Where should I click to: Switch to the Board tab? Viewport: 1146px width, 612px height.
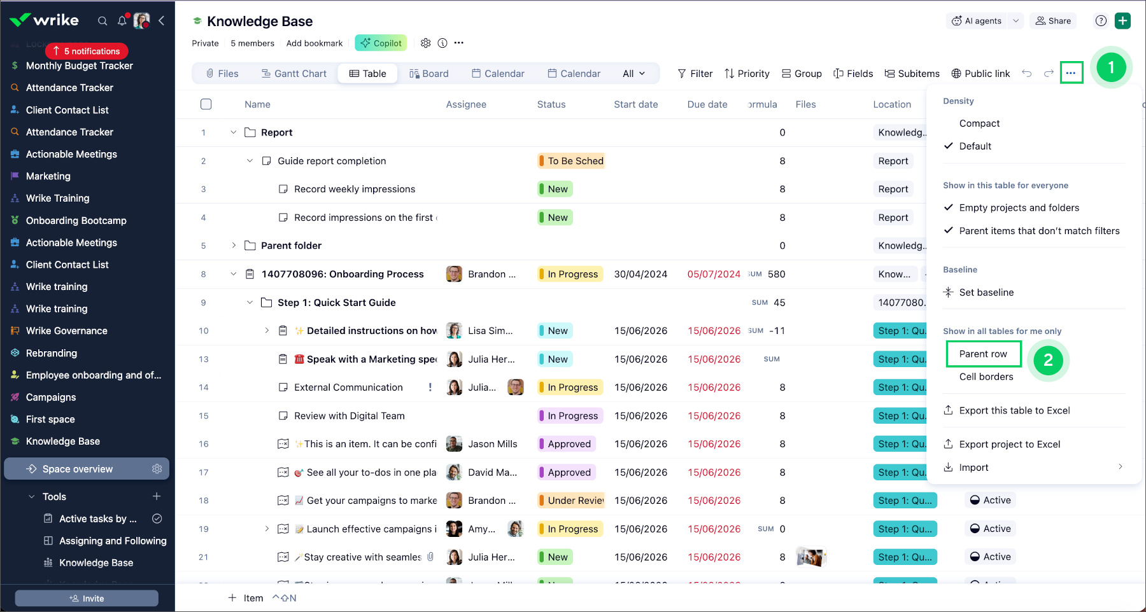coord(429,74)
